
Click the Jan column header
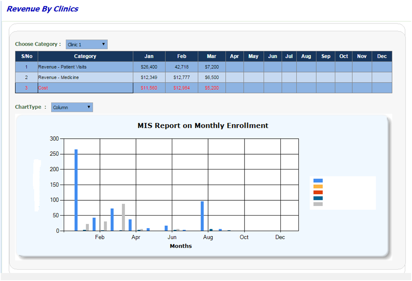[x=149, y=56]
